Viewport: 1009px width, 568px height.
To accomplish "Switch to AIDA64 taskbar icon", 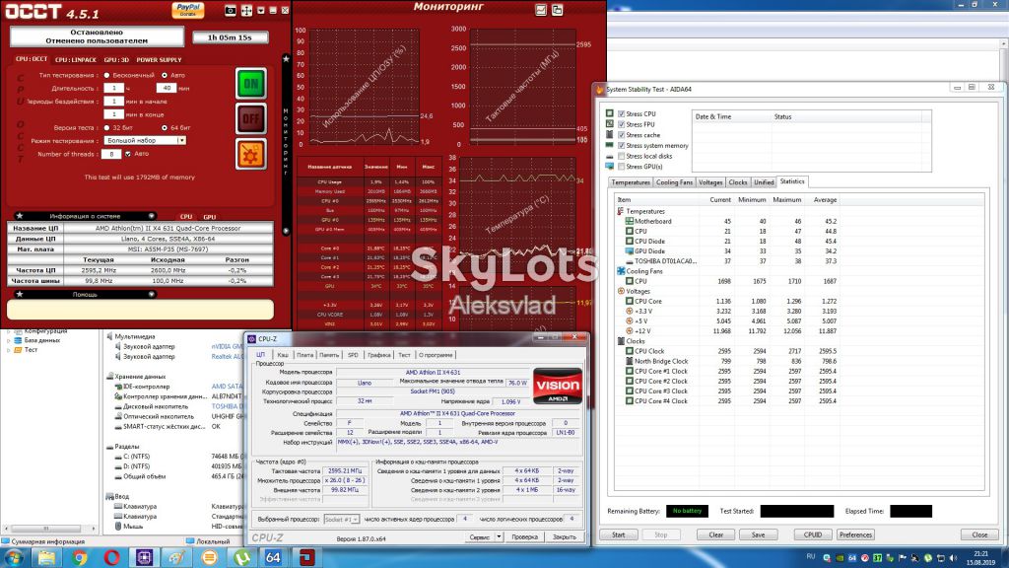I will tap(274, 557).
